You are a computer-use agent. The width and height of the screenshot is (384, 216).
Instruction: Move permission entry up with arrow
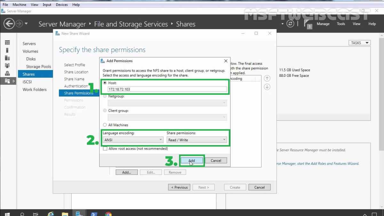pos(267,78)
